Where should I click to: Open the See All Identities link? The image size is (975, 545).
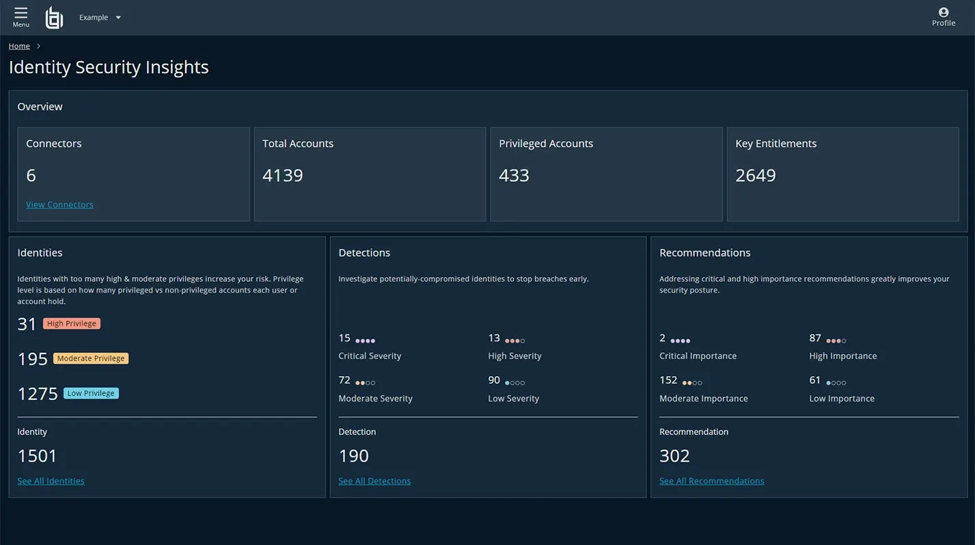point(51,481)
